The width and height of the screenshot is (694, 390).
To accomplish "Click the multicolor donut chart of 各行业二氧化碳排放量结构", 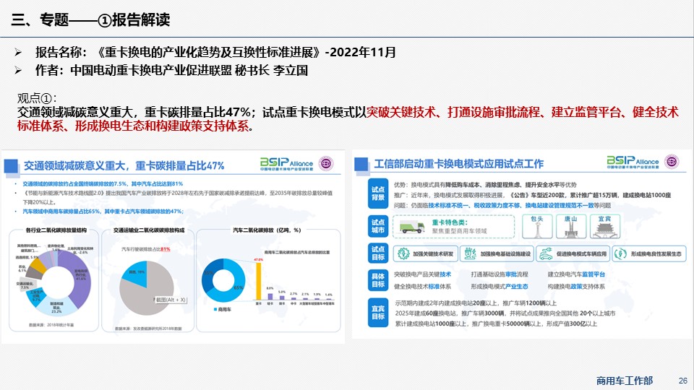I will coord(56,282).
